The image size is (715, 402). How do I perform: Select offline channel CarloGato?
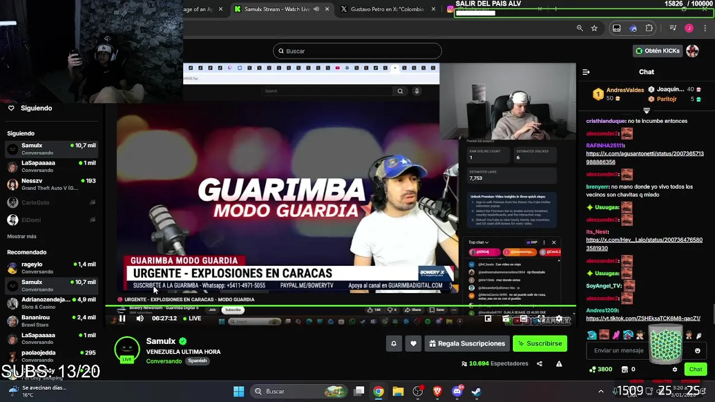click(51, 203)
